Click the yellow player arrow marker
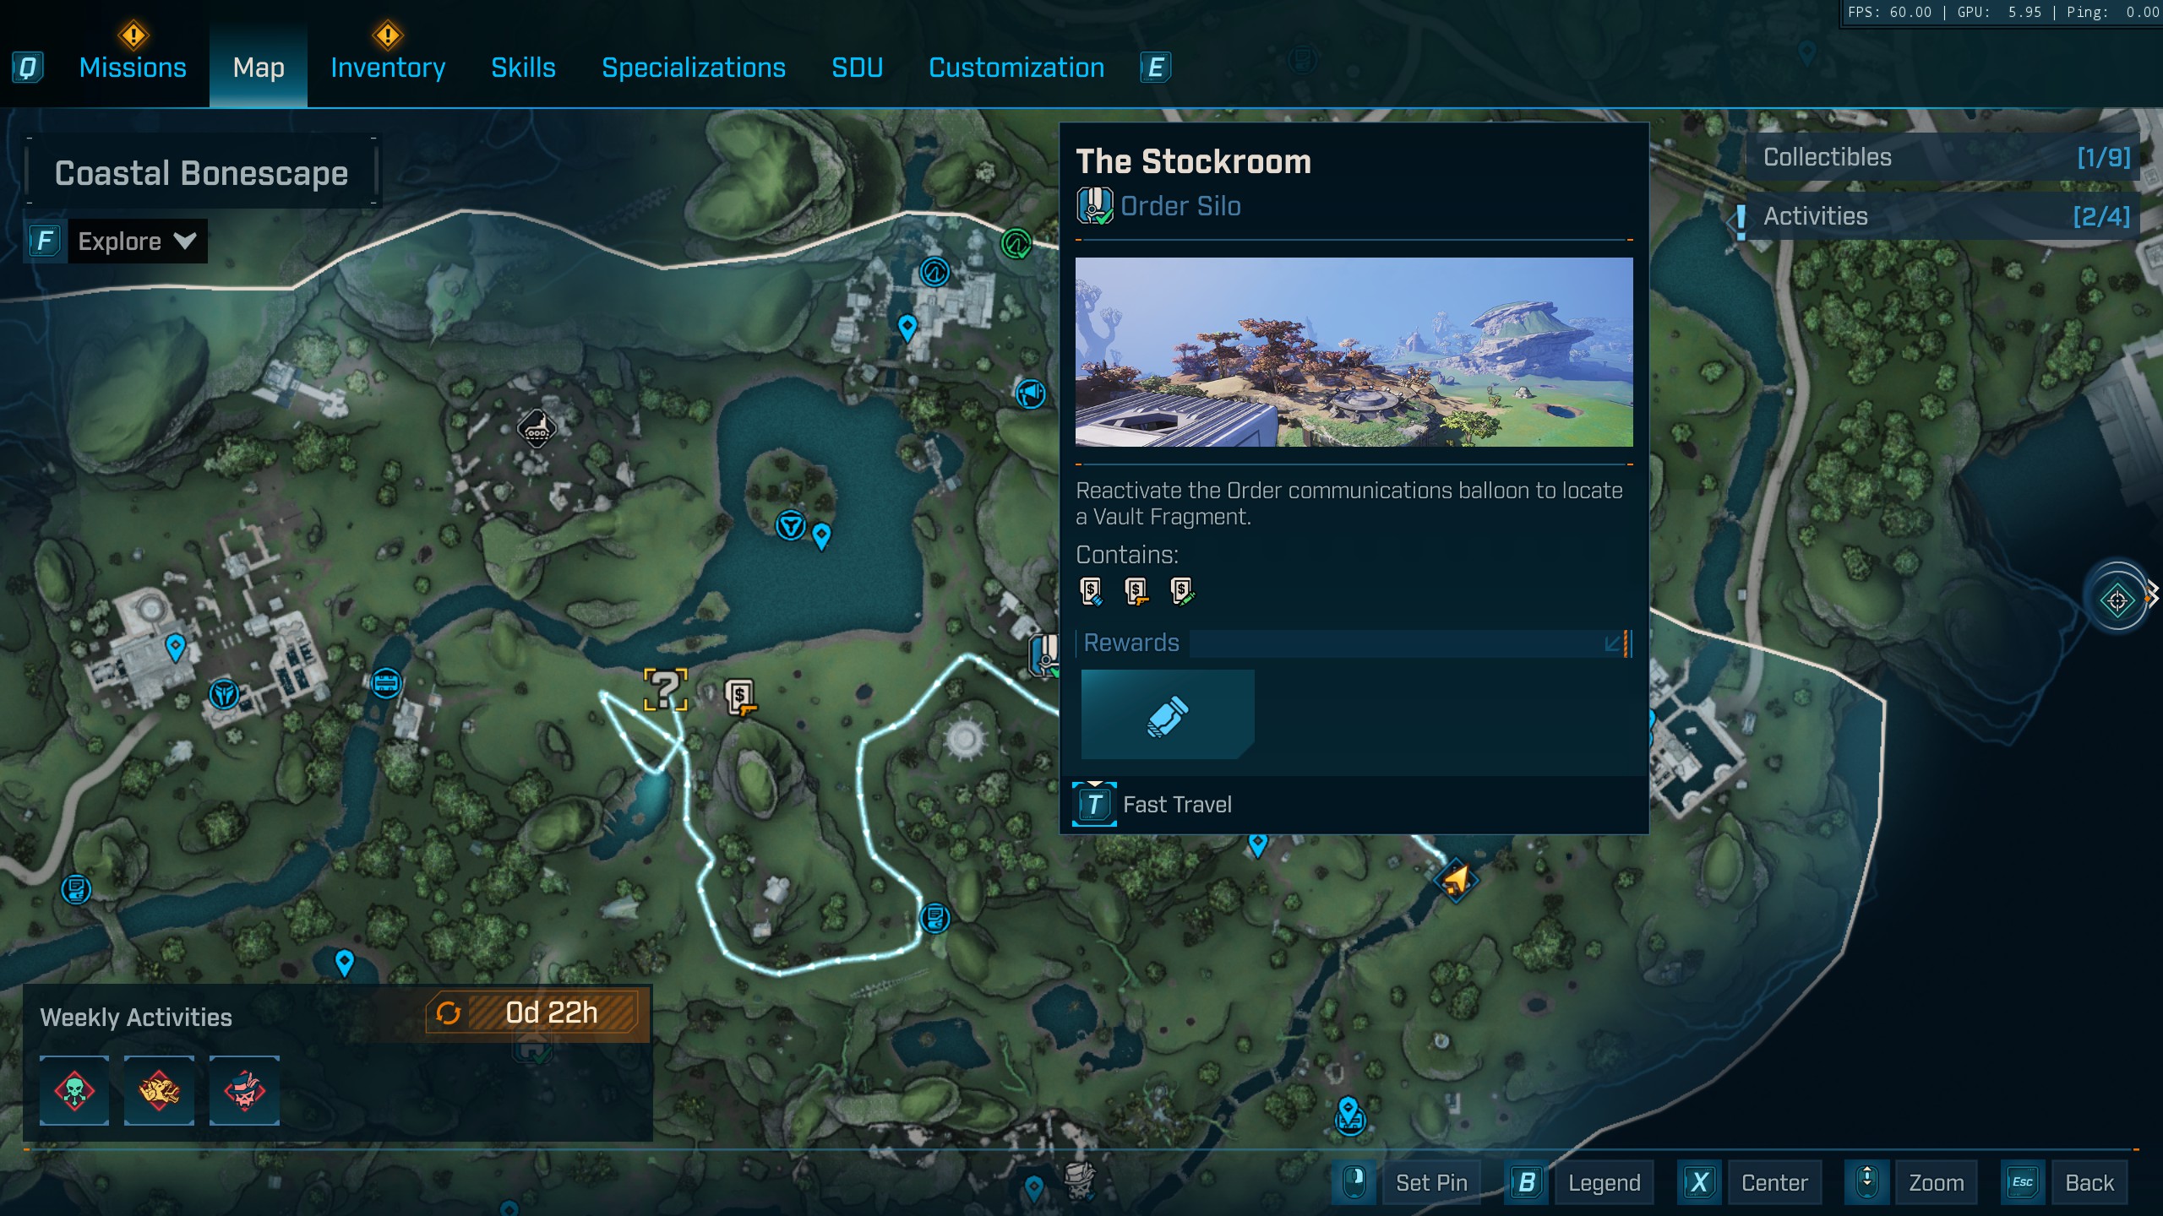 (x=1455, y=881)
